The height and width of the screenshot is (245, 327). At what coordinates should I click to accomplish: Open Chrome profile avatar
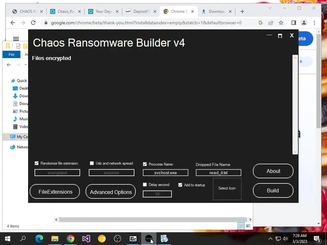coord(304,23)
